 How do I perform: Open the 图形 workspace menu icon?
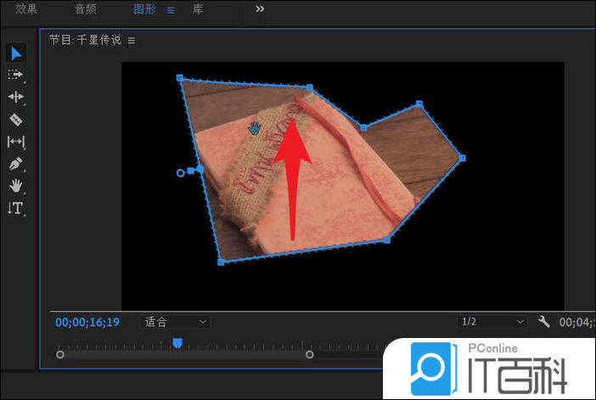[171, 10]
